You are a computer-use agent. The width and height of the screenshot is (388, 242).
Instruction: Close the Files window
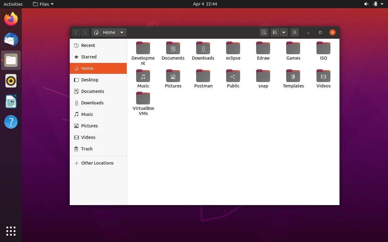(x=333, y=32)
